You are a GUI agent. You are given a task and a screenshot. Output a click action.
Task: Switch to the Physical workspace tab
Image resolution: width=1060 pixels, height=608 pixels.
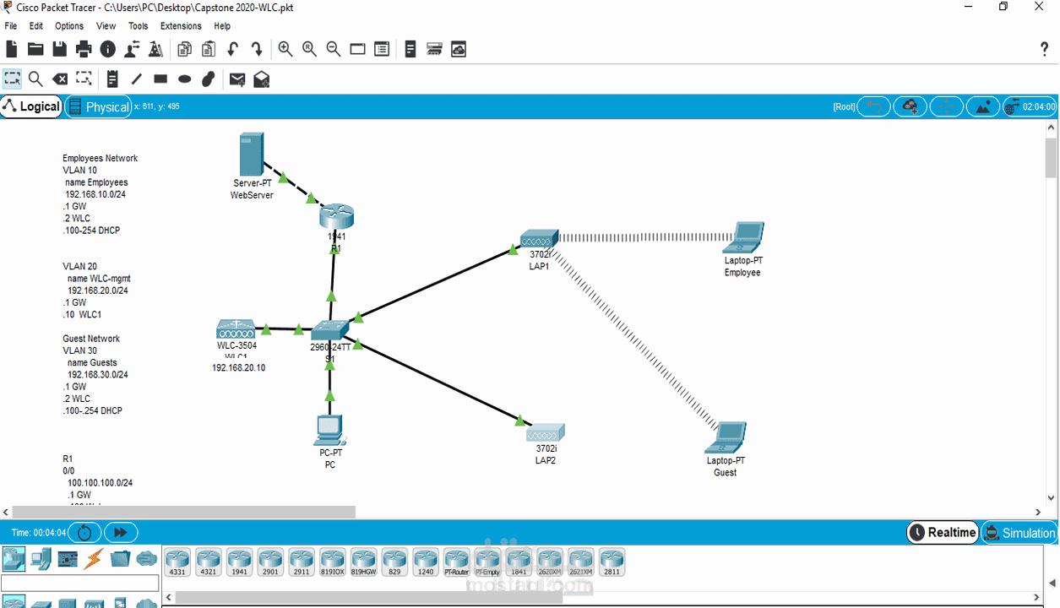pos(98,106)
